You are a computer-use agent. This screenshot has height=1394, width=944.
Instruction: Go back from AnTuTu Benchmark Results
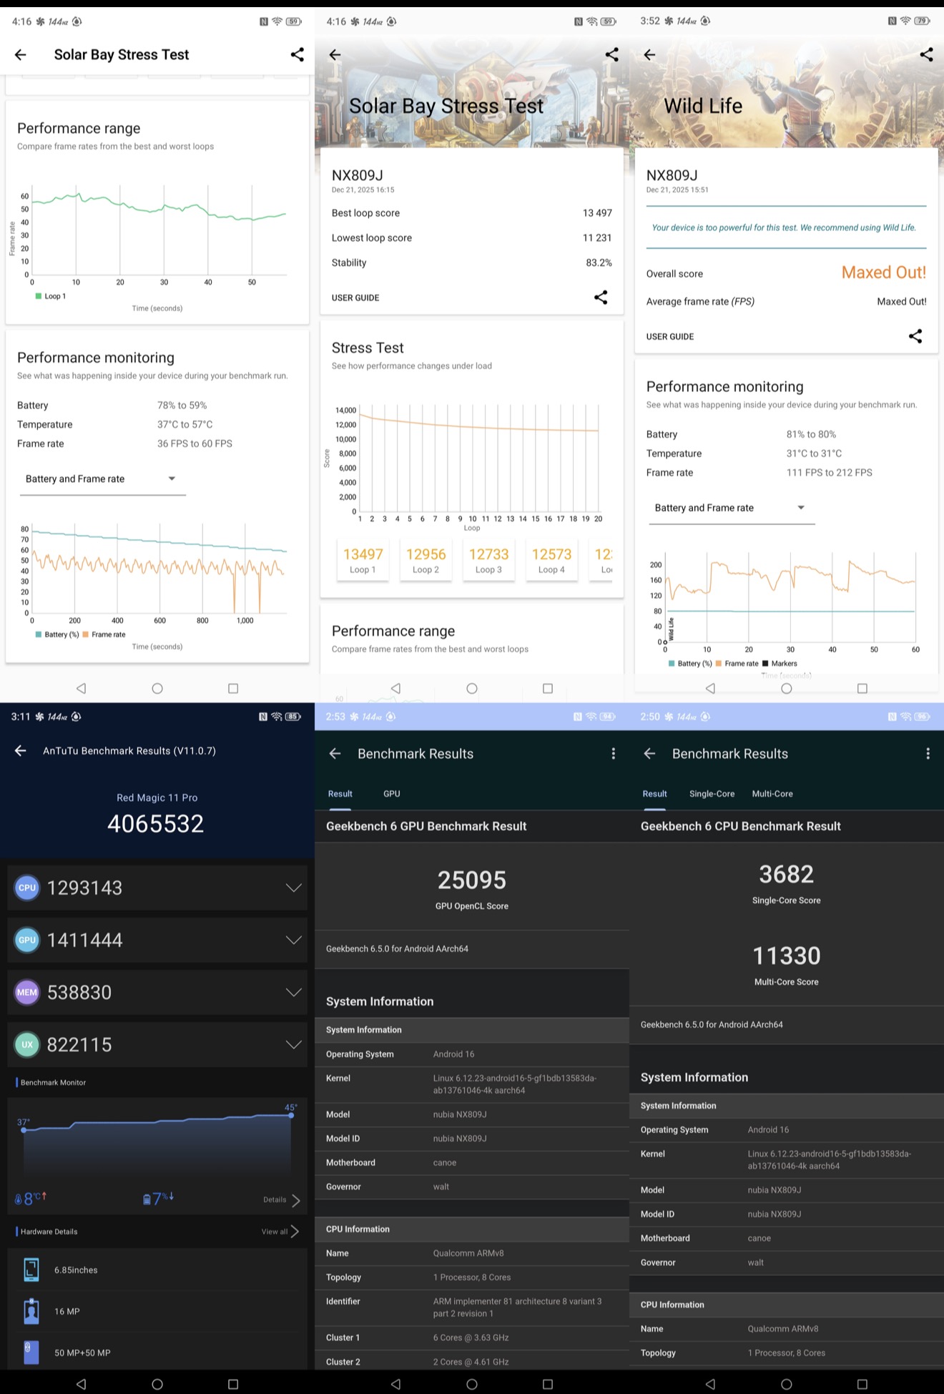[x=20, y=750]
